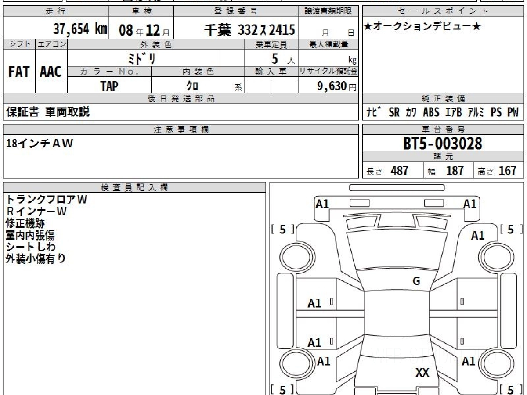527x395 pixels.
Task: Click the inspection date 08年12月
Action: pos(144,31)
